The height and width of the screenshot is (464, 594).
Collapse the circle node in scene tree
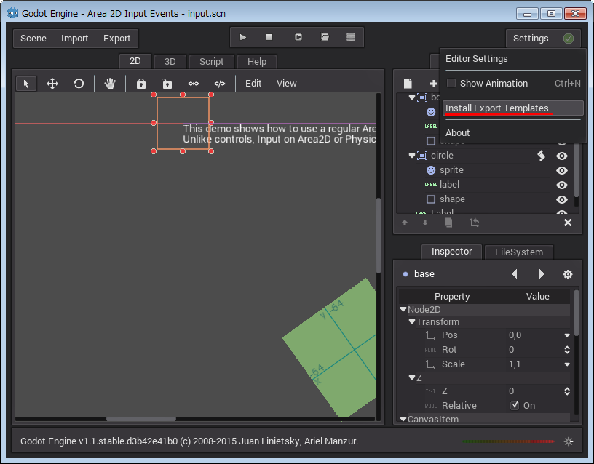(412, 156)
